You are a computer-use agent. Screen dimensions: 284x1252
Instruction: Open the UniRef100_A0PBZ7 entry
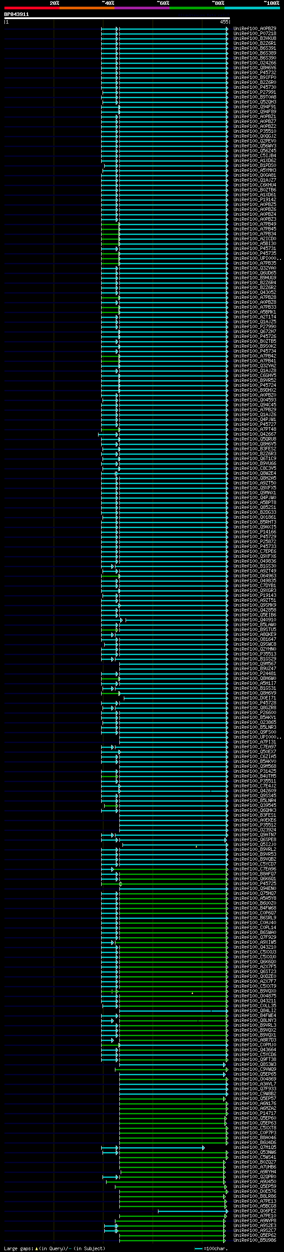pos(254,122)
